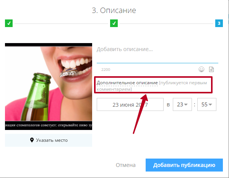Click the 2200 character counter

click(106, 69)
